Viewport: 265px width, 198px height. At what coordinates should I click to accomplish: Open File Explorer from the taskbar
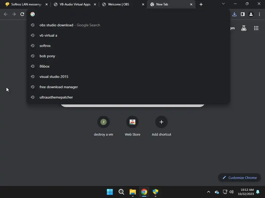(133, 192)
